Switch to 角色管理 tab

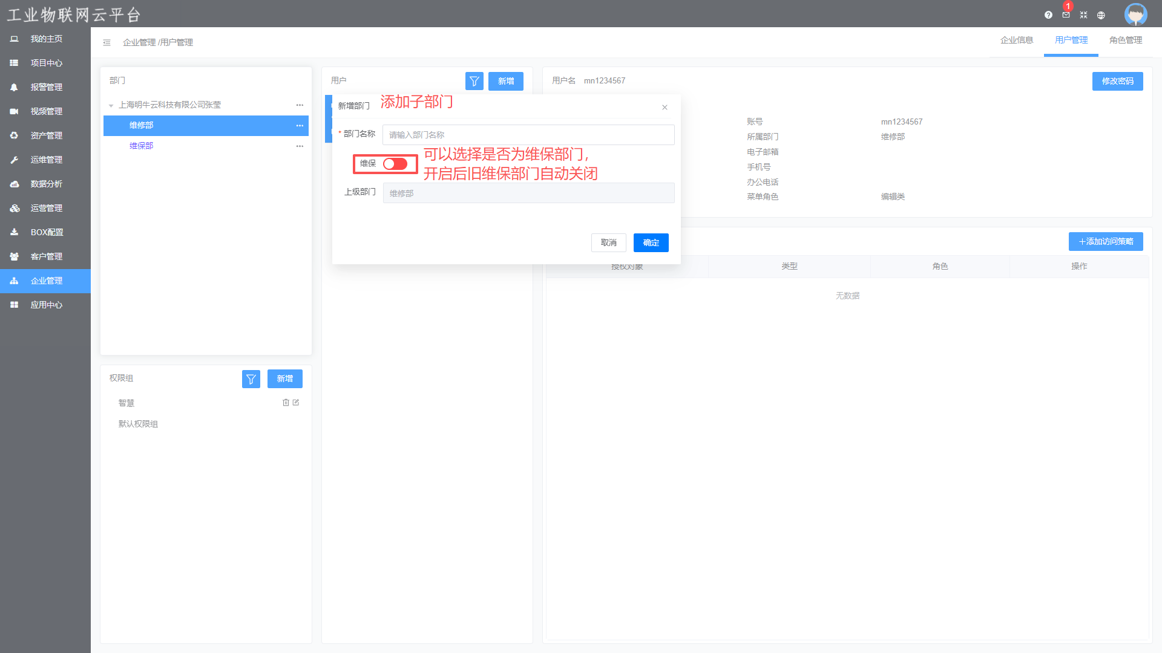tap(1125, 40)
